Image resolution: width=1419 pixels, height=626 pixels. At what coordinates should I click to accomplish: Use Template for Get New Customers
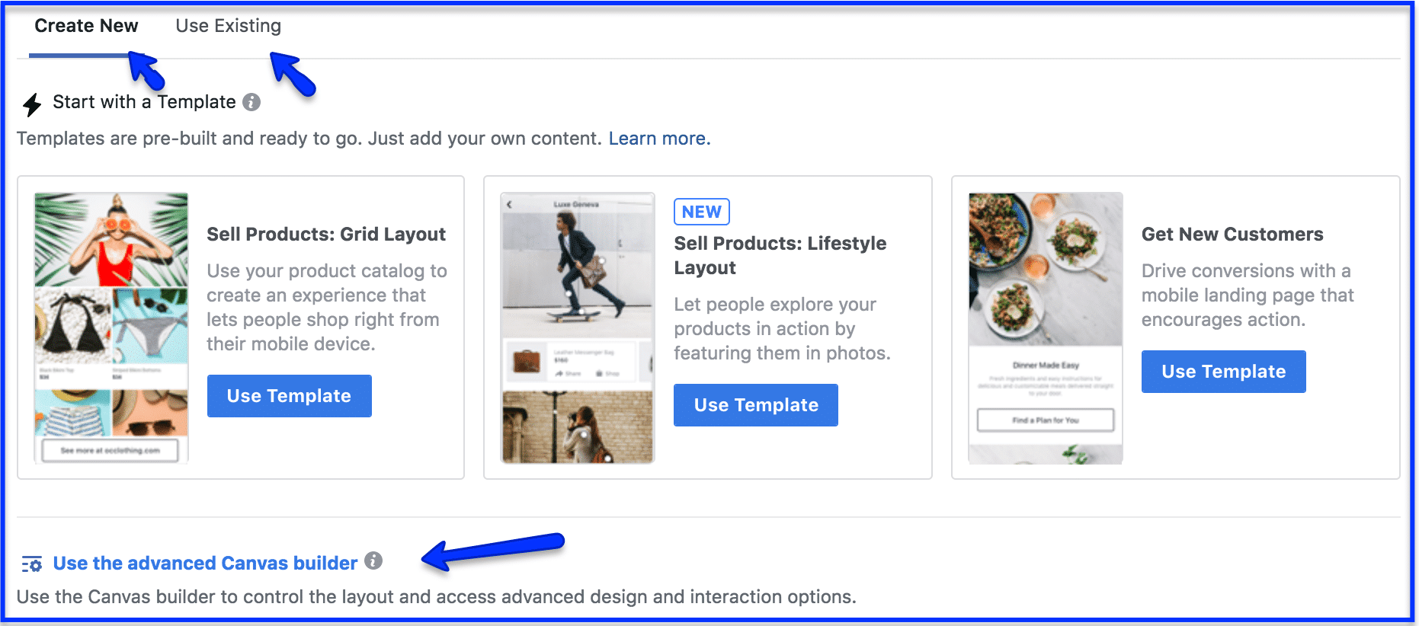coord(1224,372)
